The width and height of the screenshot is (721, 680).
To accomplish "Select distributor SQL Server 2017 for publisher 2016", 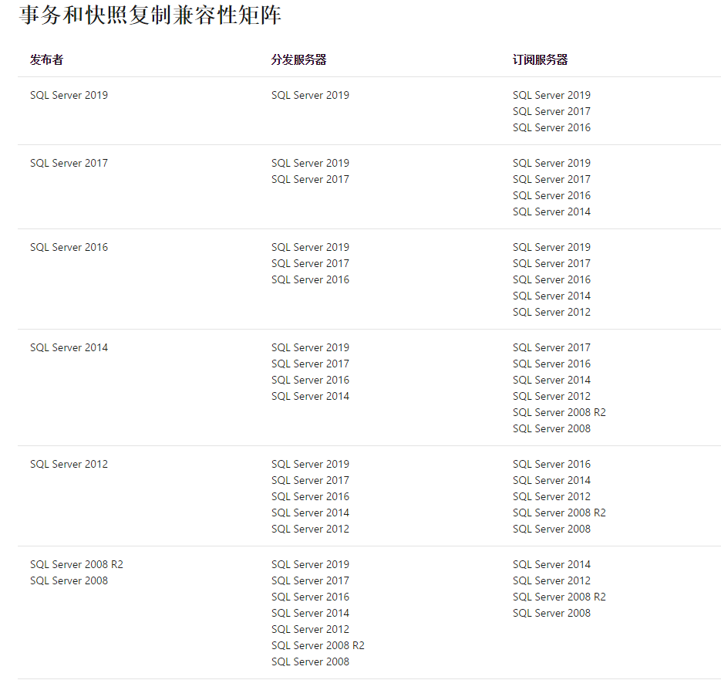I will click(x=311, y=264).
